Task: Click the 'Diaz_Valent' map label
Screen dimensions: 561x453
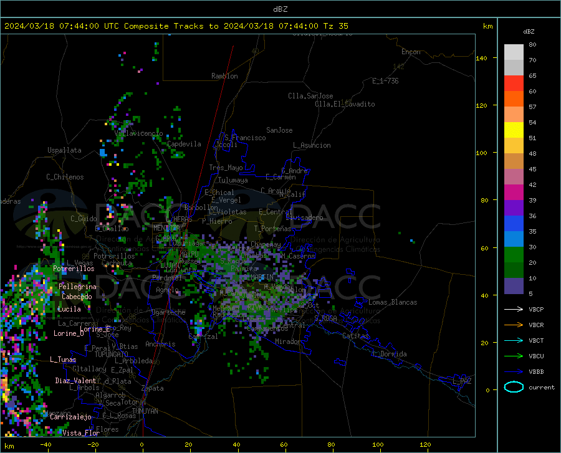Action: point(75,381)
